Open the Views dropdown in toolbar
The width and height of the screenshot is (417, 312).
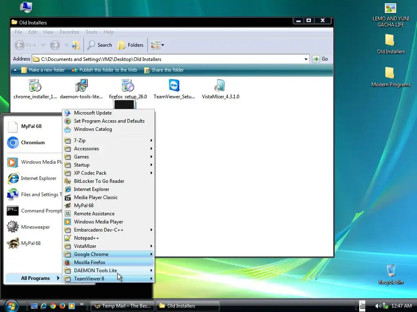pos(157,45)
